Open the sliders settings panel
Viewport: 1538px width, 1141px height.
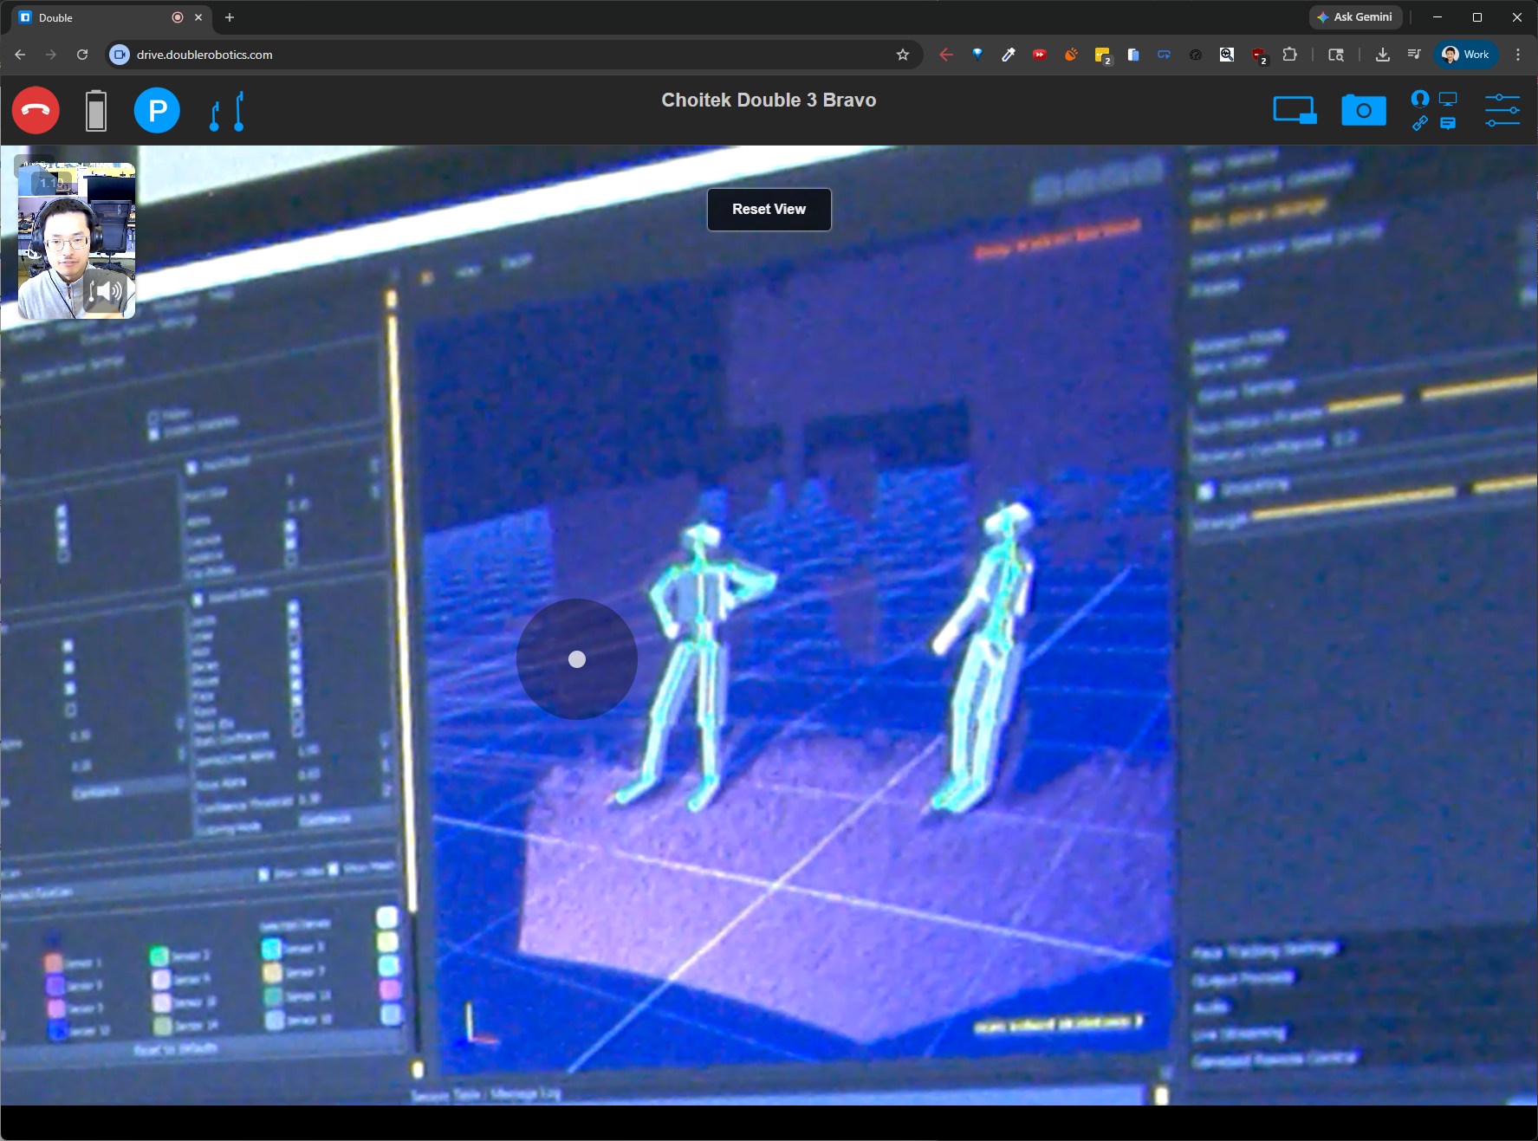pos(1502,111)
